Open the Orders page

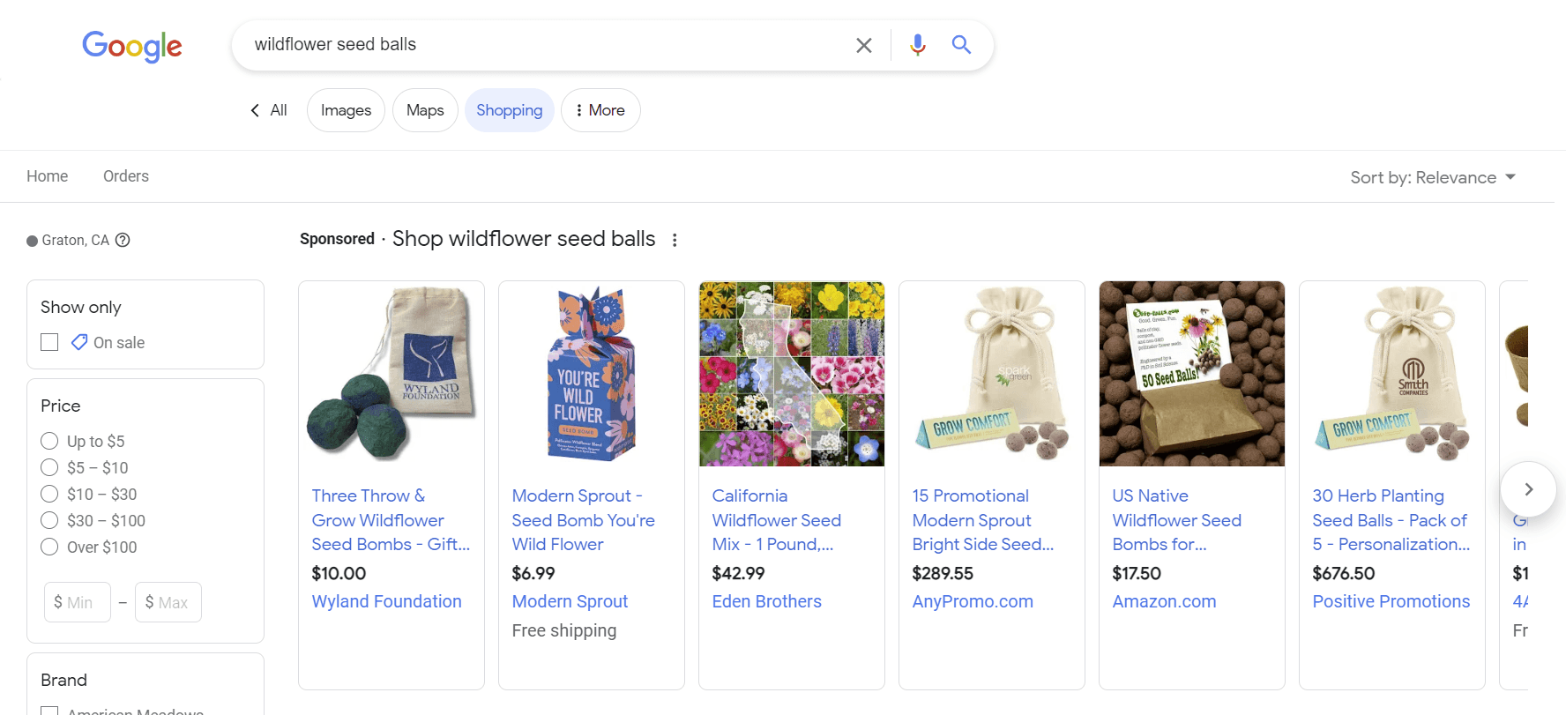point(125,175)
